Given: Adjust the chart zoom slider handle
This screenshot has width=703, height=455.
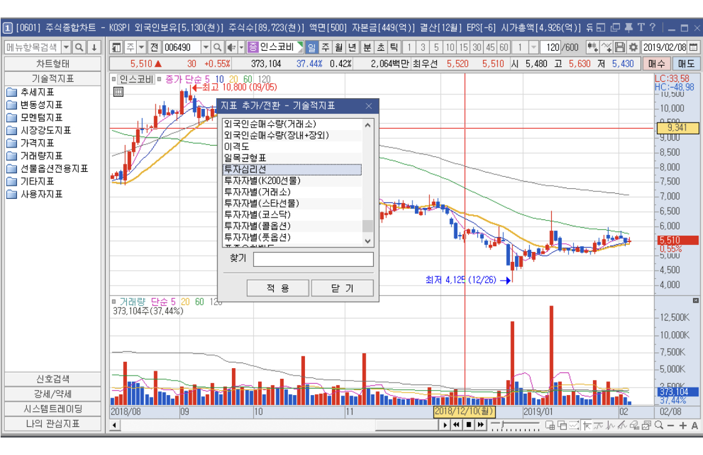Looking at the screenshot, I should [503, 424].
